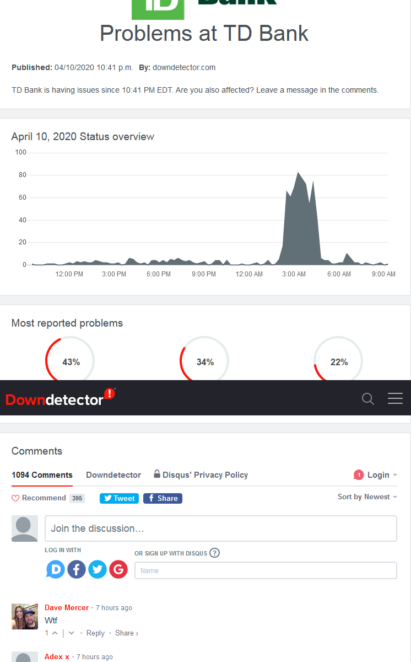Click the Problems at TD Bank heading
The image size is (411, 662).
pyautogui.click(x=204, y=33)
